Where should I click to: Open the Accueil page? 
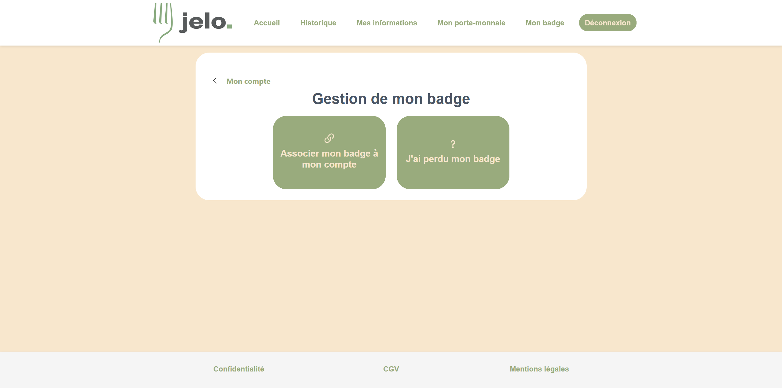[x=266, y=23]
